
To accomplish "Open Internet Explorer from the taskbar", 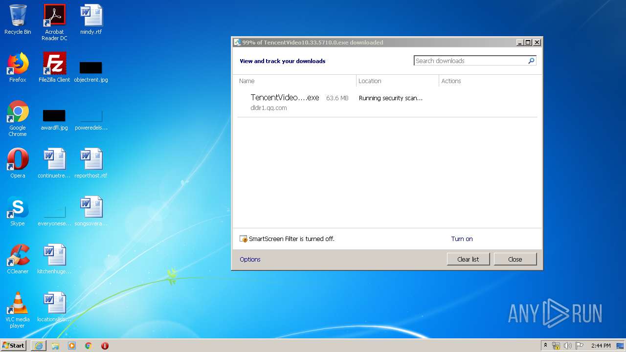I will point(39,346).
